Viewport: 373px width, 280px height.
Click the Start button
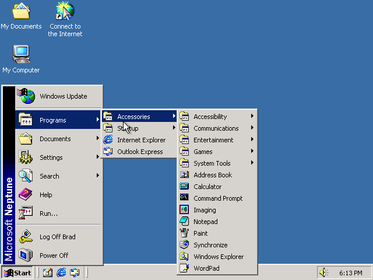[17, 272]
